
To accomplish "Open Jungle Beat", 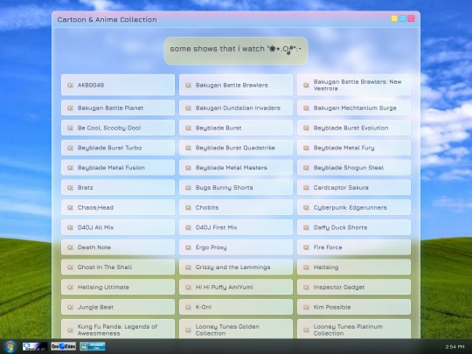I will [x=118, y=307].
